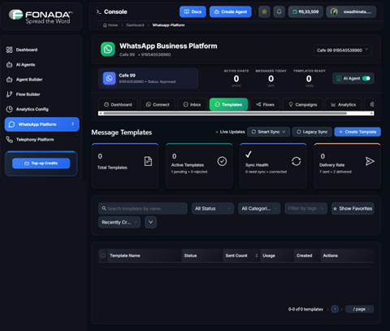The height and width of the screenshot is (331, 390).
Task: Open the Cafe 99 account dropdown
Action: pyautogui.click(x=342, y=50)
